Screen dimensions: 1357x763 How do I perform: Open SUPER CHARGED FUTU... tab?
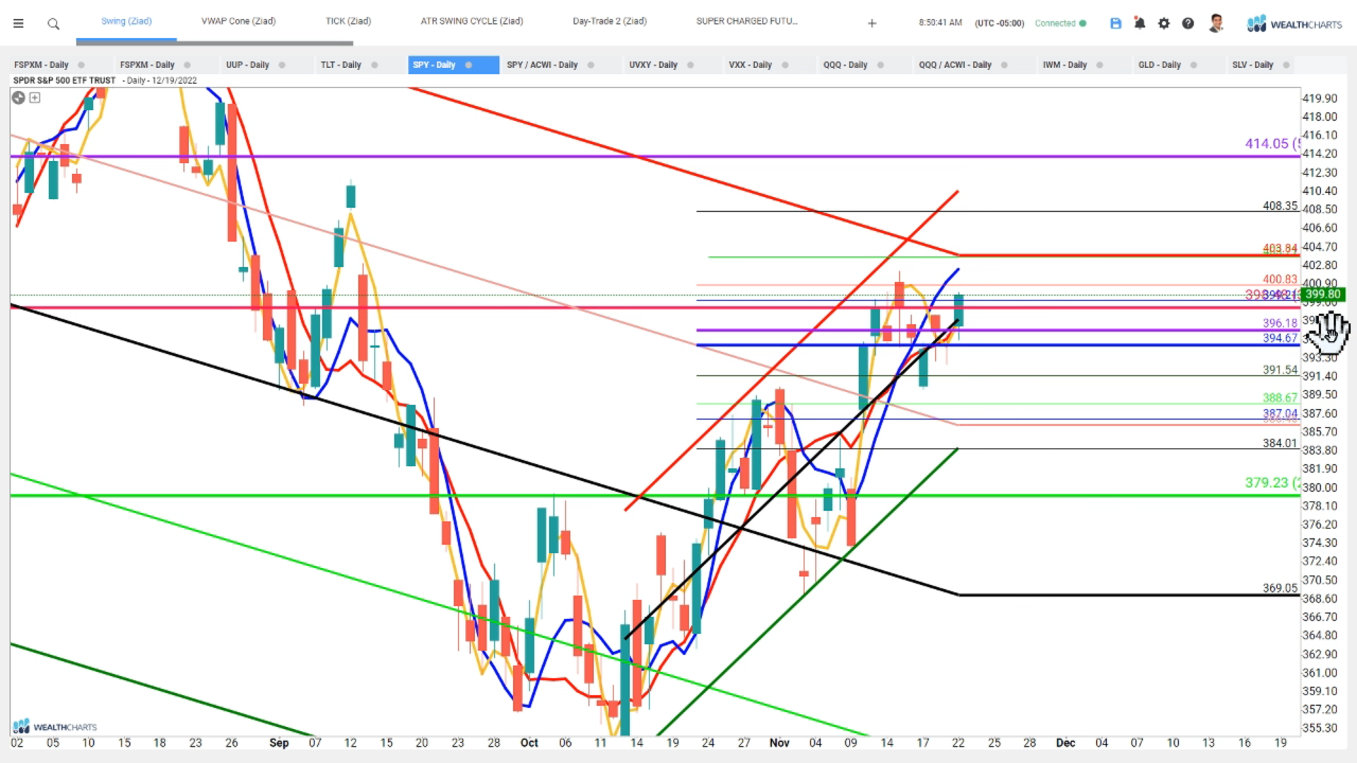(x=747, y=21)
